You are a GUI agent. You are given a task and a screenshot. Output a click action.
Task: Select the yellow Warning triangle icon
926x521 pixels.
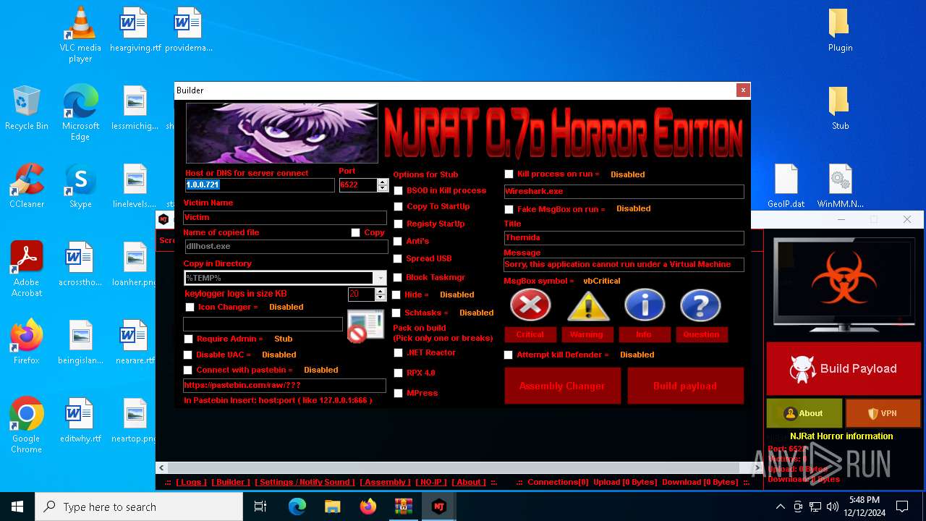587,305
